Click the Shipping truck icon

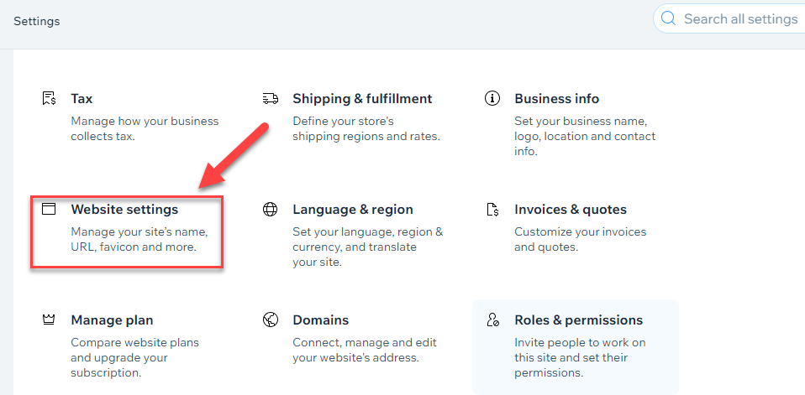[270, 98]
